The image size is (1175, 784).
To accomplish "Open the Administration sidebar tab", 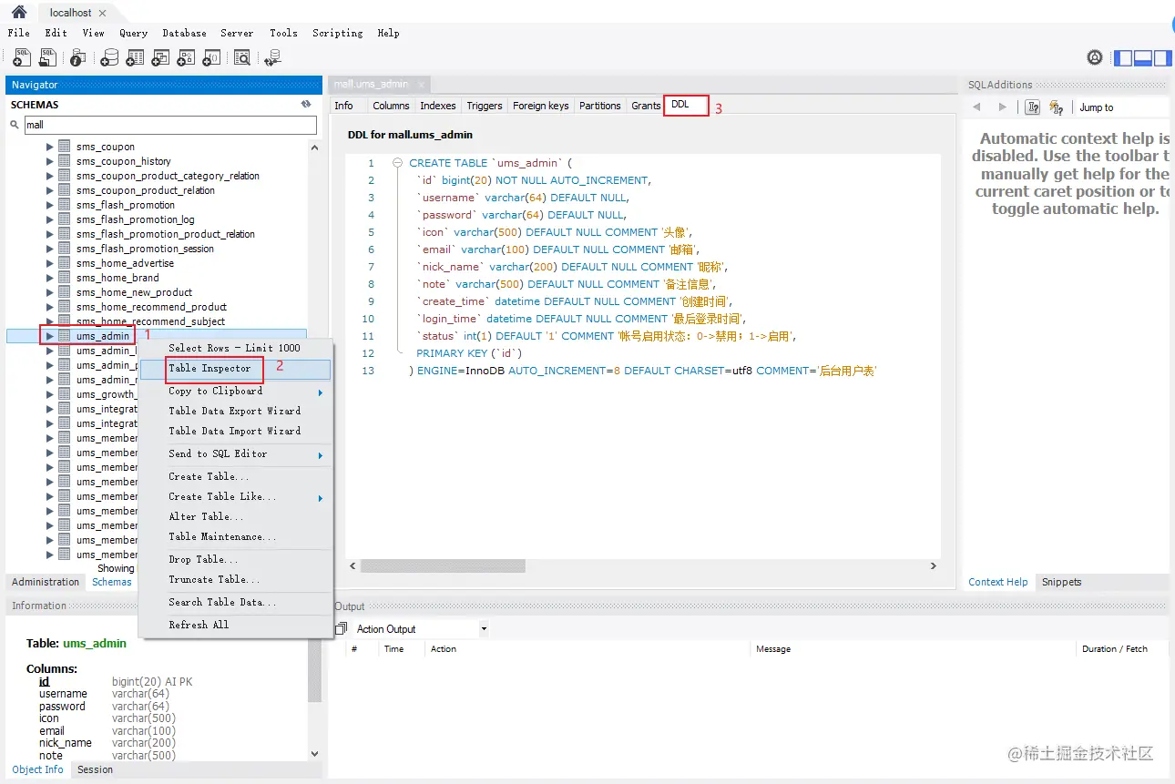I will [x=46, y=582].
